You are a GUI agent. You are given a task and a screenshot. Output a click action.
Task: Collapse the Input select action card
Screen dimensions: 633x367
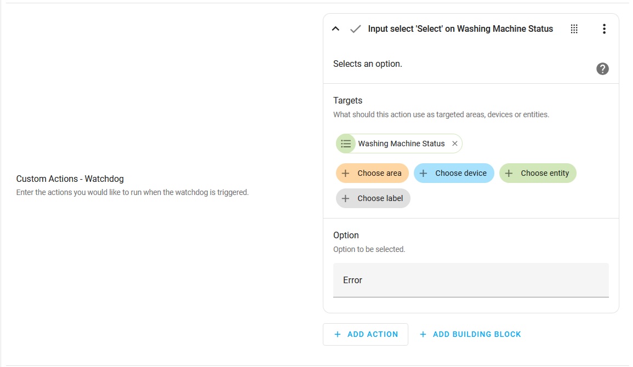click(x=336, y=29)
